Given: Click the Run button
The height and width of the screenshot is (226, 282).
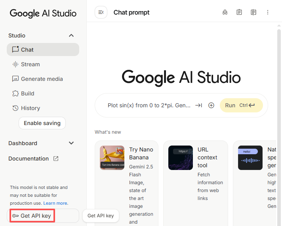Looking at the screenshot, I should pyautogui.click(x=241, y=105).
